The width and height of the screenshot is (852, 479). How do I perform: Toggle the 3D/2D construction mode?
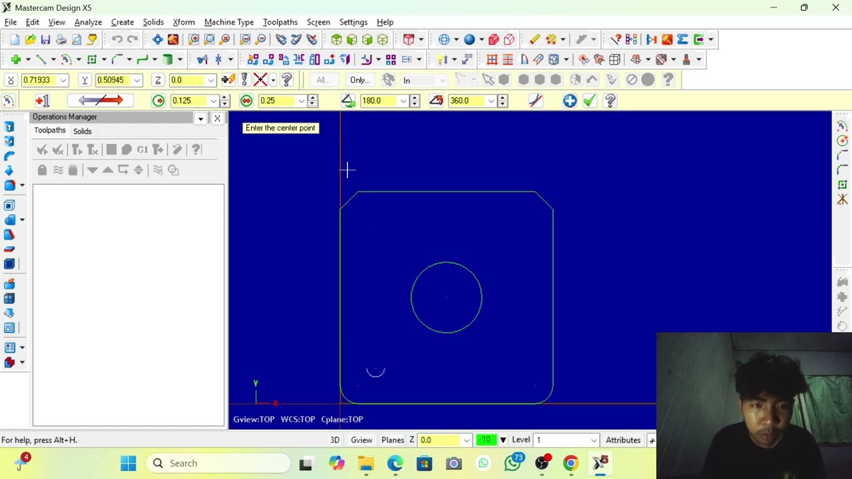335,440
